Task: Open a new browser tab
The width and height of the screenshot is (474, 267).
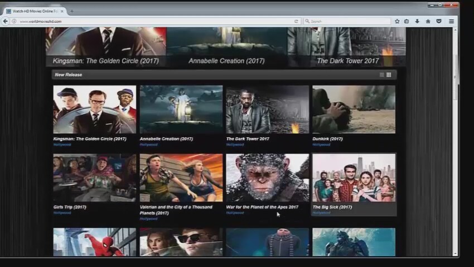Action: click(x=71, y=11)
